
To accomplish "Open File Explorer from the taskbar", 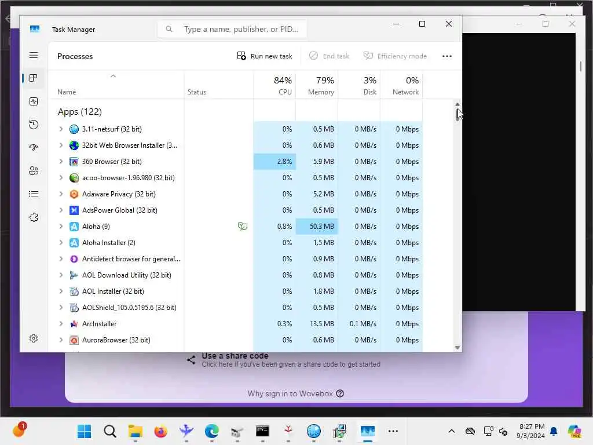I will pos(135,431).
